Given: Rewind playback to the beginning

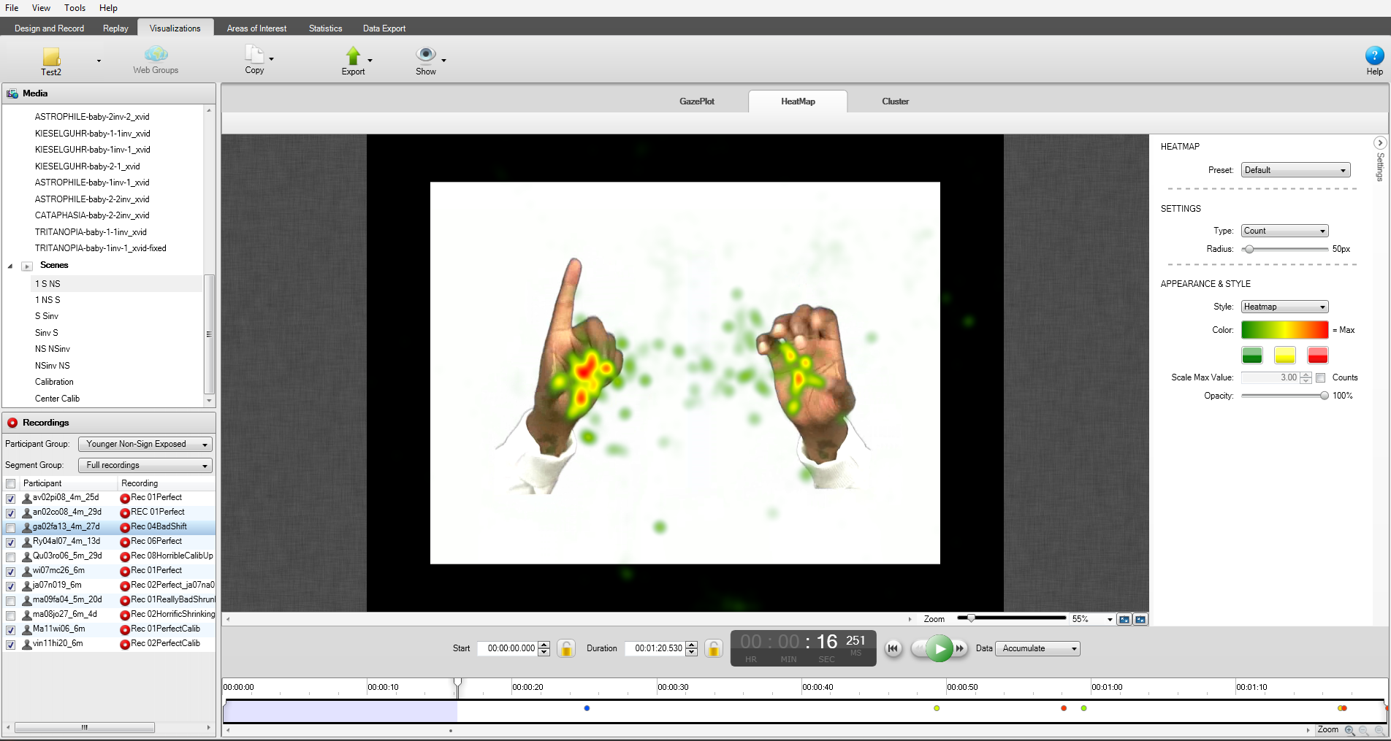Looking at the screenshot, I should click(893, 648).
